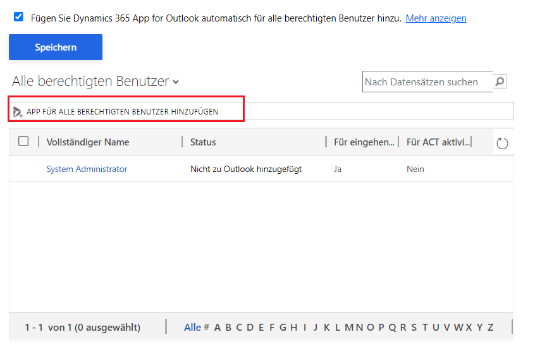Sort by the 'Für eingehen...' column header
This screenshot has height=356, width=547.
click(x=364, y=142)
